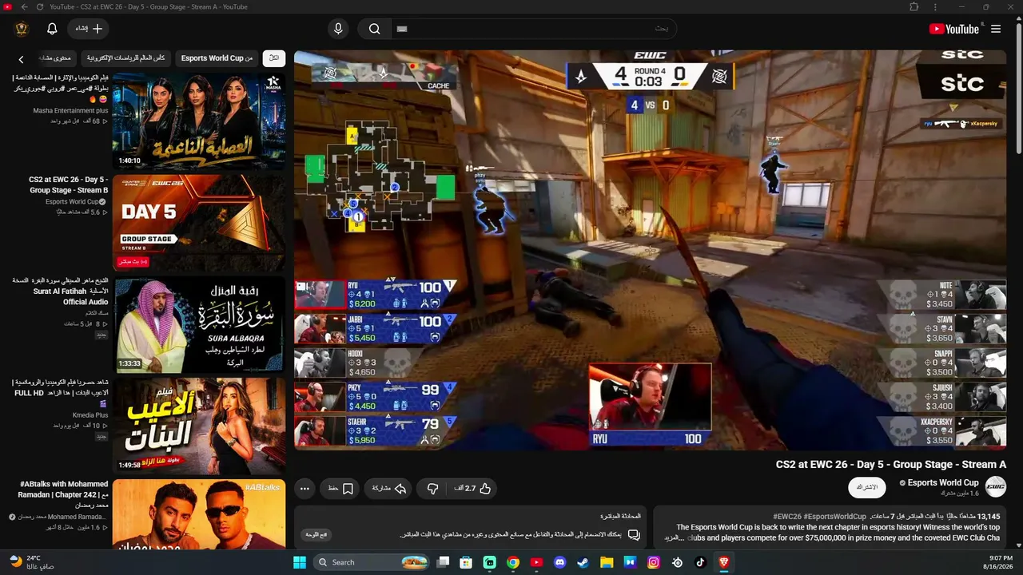Open Google Chrome from the taskbar

coord(513,562)
